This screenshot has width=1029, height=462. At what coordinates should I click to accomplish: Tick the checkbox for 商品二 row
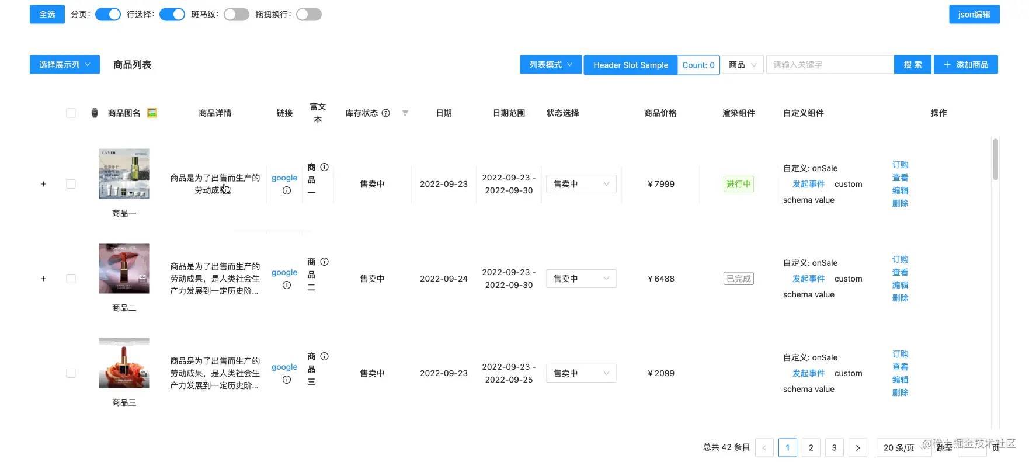(71, 279)
